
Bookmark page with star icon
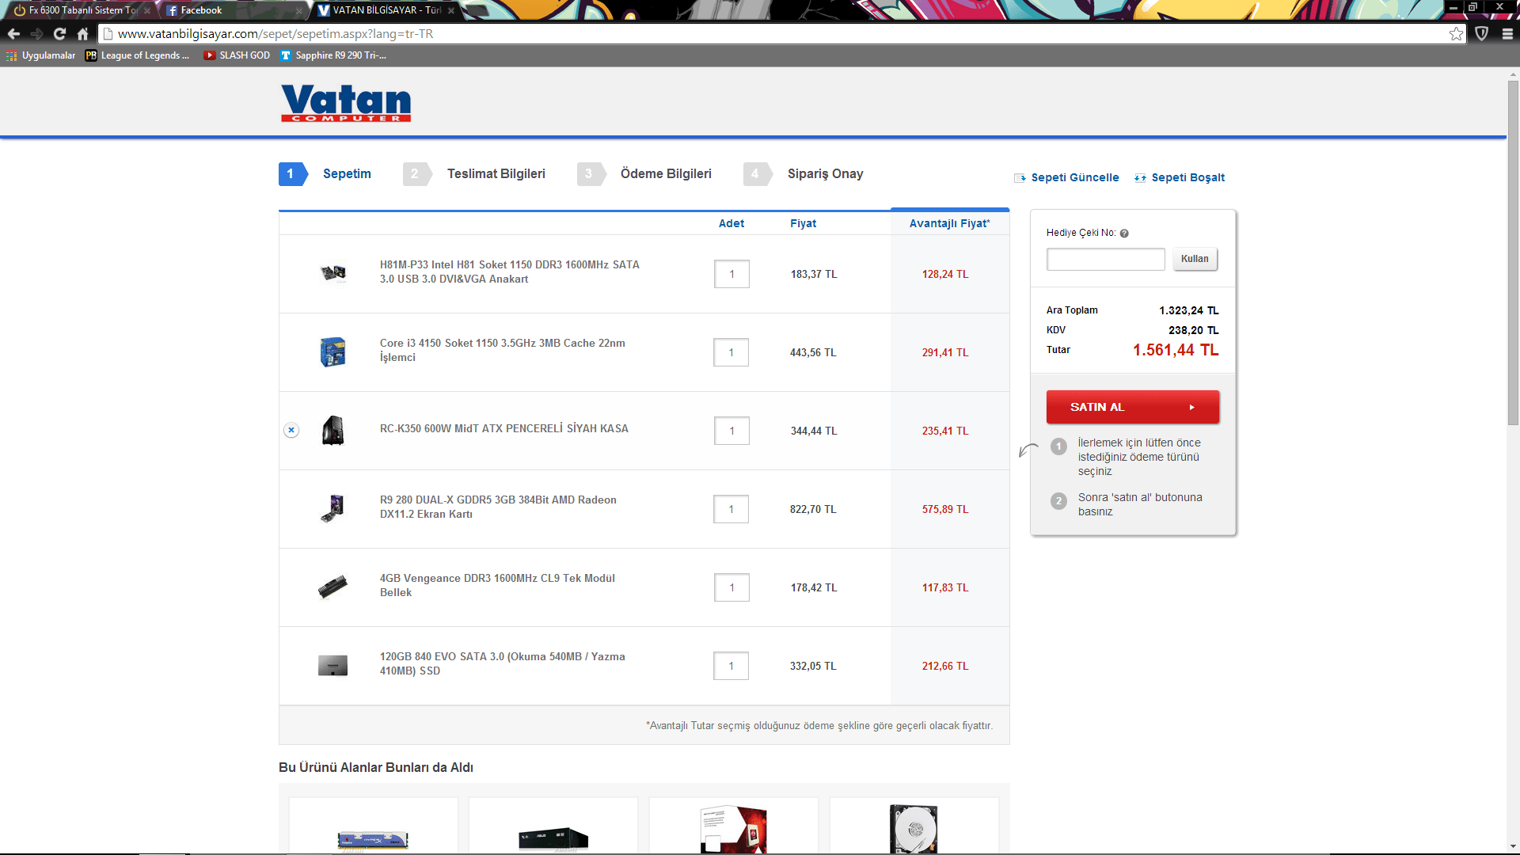tap(1456, 34)
